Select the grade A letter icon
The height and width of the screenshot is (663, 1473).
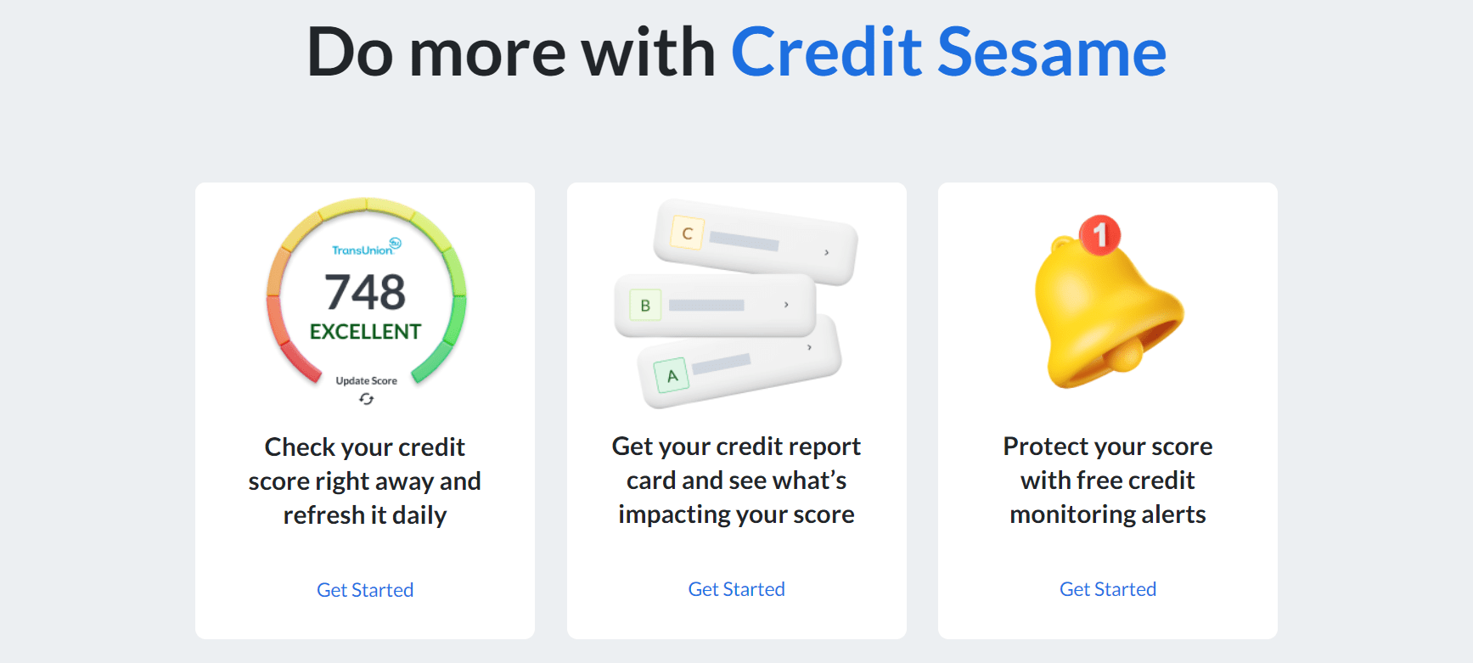(672, 376)
